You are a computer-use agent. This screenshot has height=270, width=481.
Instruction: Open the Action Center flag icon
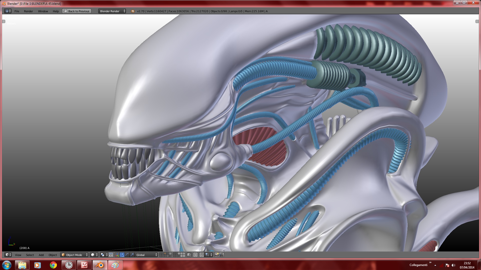click(447, 265)
